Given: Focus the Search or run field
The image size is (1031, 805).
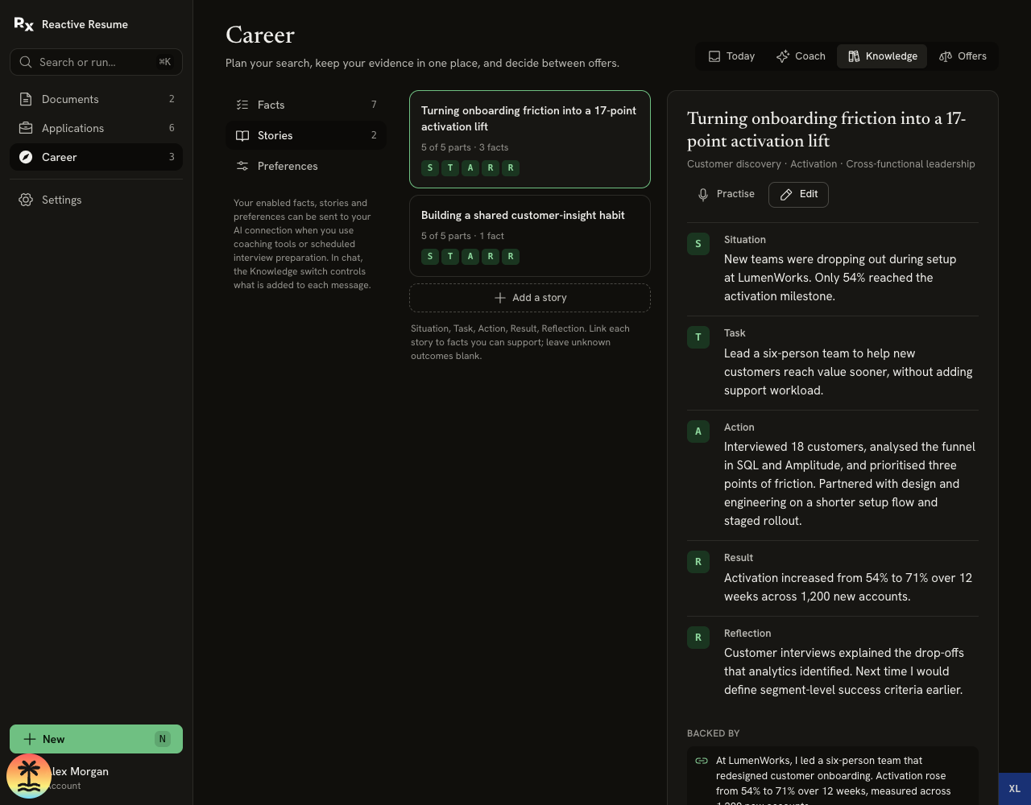Looking at the screenshot, I should [96, 62].
